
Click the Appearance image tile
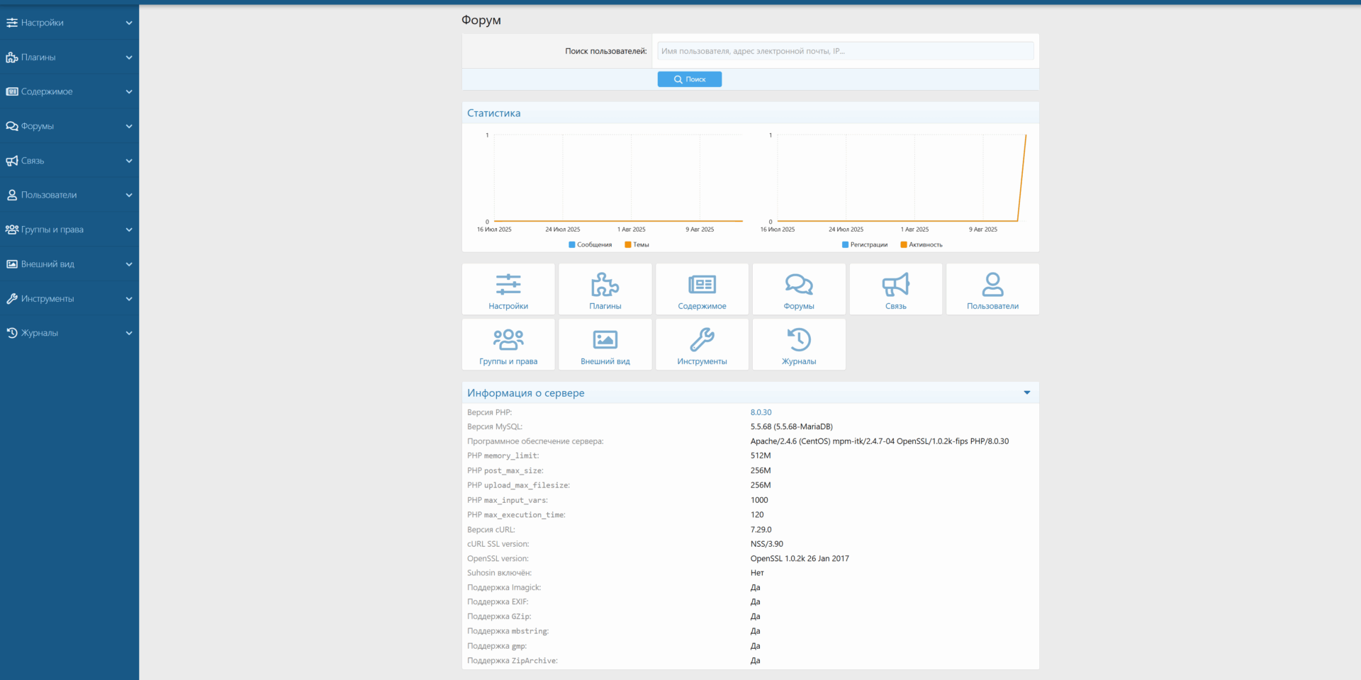tap(605, 344)
